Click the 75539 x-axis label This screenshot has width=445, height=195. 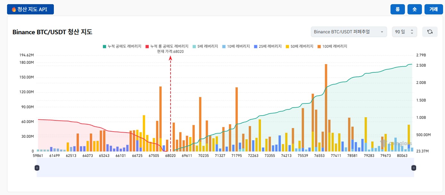tap(303, 156)
